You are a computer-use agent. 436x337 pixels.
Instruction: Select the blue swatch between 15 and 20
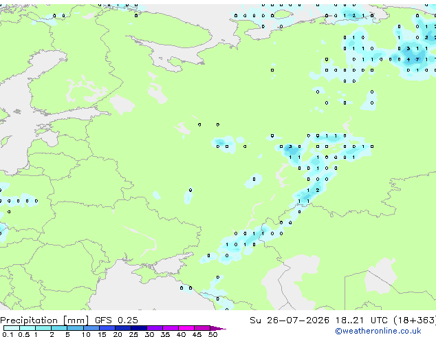pyautogui.click(x=107, y=328)
